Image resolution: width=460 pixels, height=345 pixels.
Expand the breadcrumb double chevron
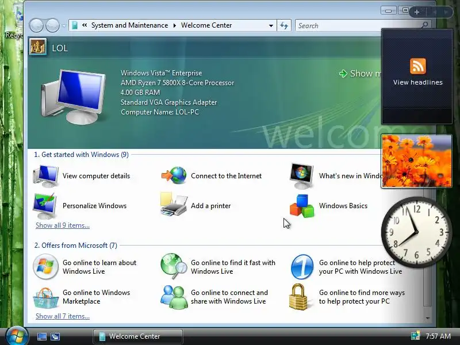(x=85, y=25)
